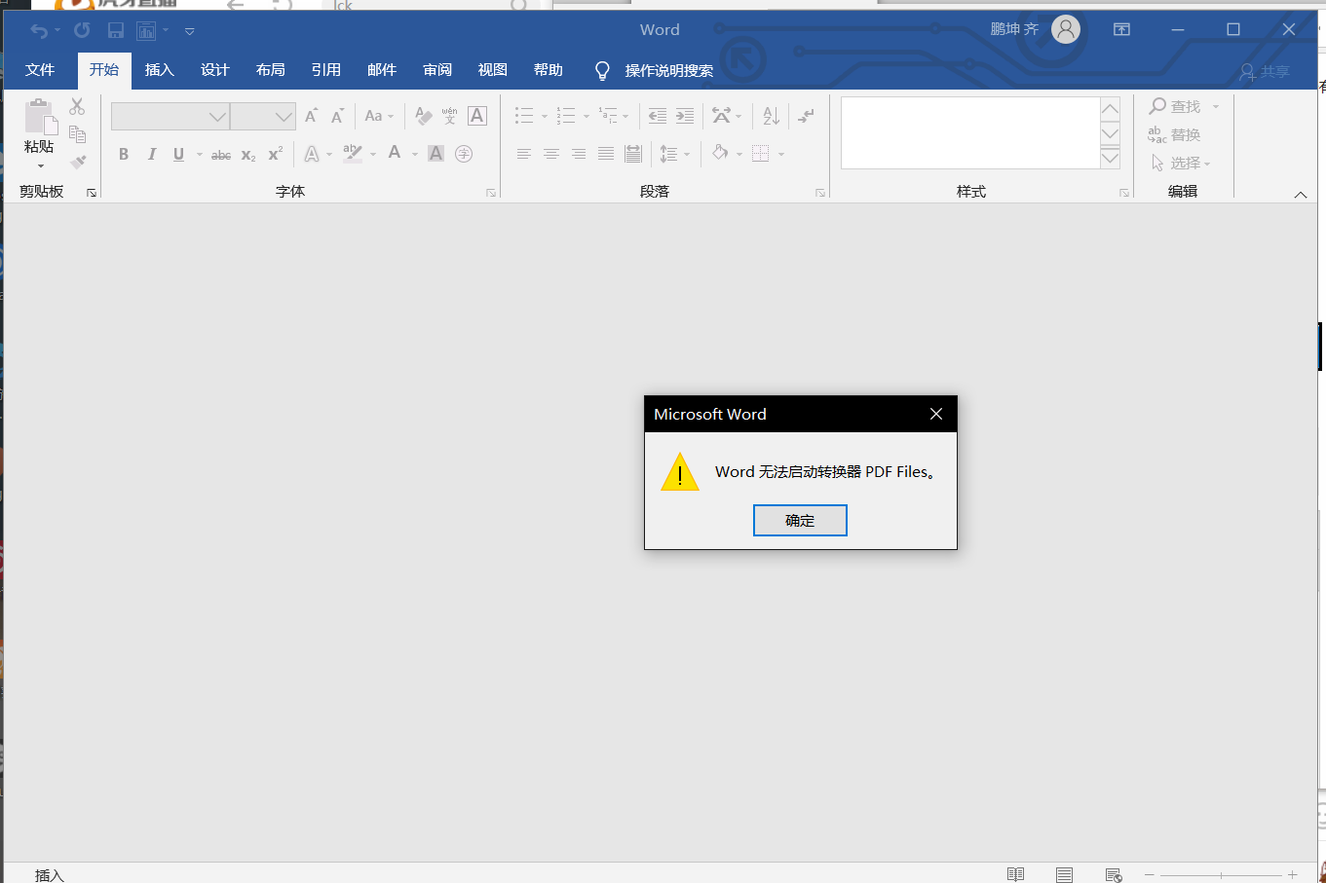Select the Format Painter brush
This screenshot has height=883, width=1326.
(78, 162)
